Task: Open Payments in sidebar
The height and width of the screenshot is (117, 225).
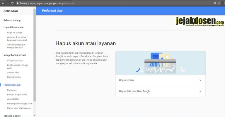Action: 12,90
